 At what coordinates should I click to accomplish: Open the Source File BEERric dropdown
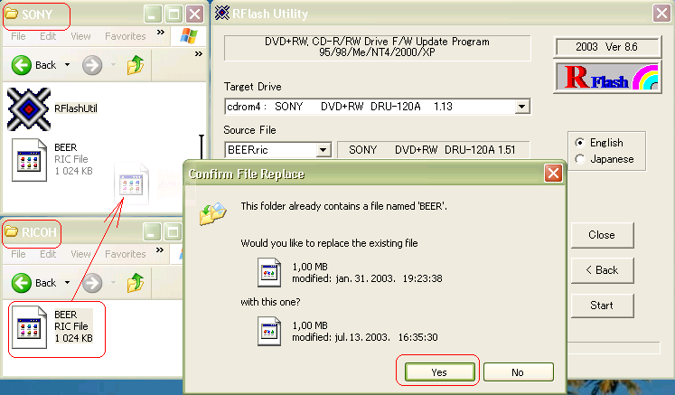(x=323, y=150)
